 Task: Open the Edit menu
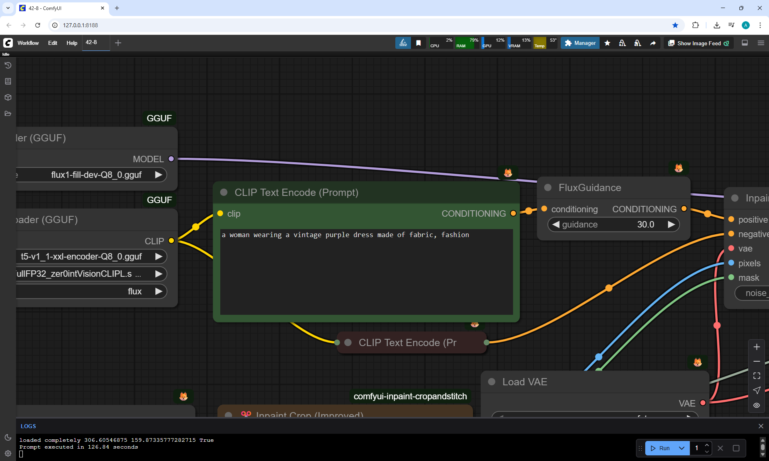[x=52, y=43]
